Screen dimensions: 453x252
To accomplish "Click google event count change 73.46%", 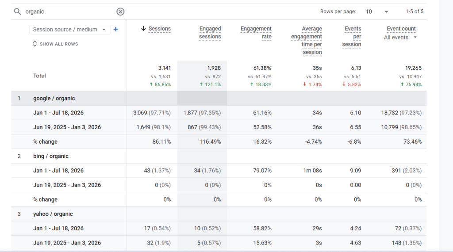I will click(x=413, y=142).
